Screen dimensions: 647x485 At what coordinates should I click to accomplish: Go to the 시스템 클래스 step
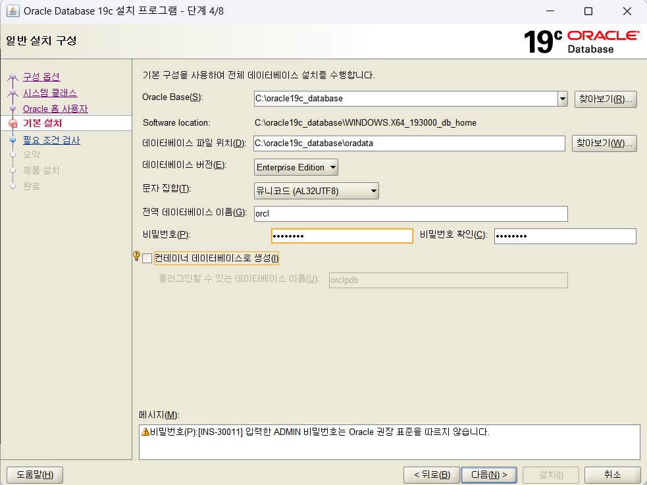[50, 93]
